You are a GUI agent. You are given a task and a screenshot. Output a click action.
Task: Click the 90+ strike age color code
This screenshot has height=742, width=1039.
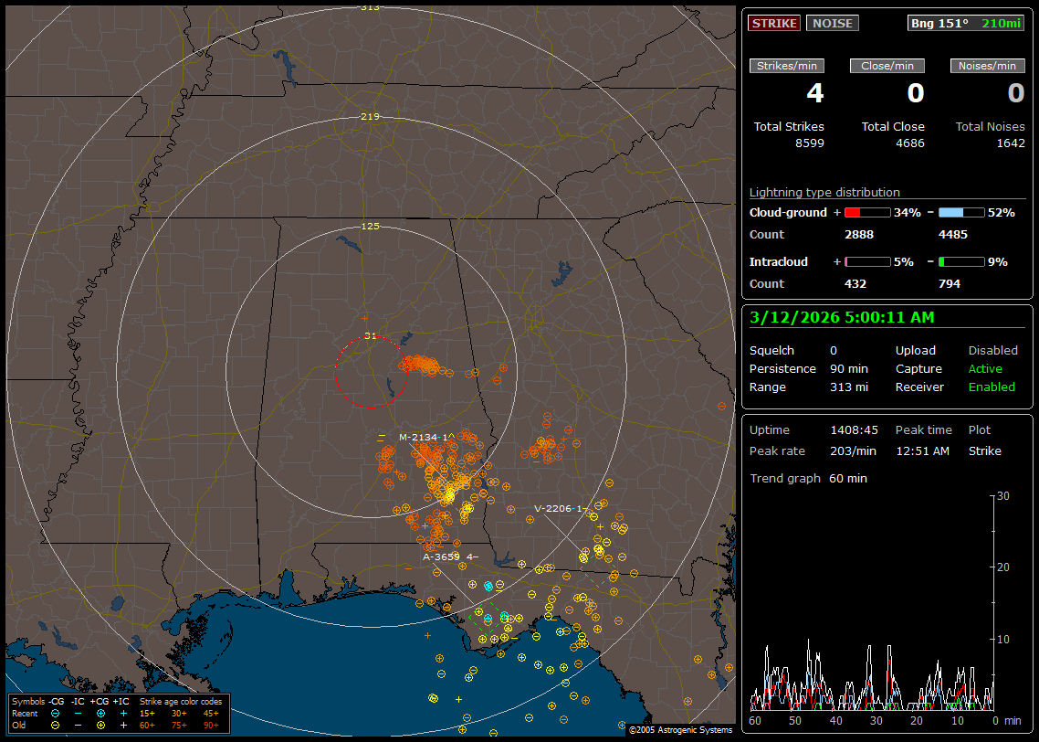click(211, 725)
